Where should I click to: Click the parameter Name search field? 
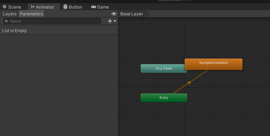tap(52, 21)
